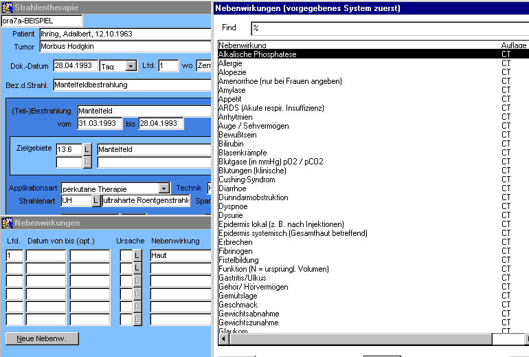Image resolution: width=529 pixels, height=357 pixels.
Task: Expand the Tag dropdown next to Dok.-Datum
Action: (131, 66)
